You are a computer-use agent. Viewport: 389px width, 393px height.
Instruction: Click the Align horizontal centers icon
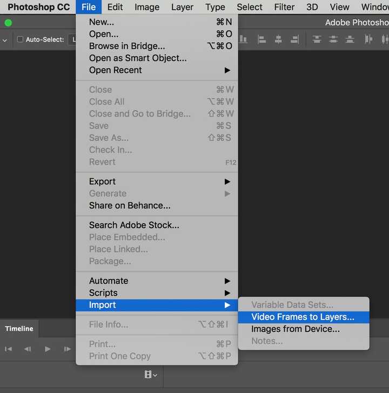pos(278,40)
